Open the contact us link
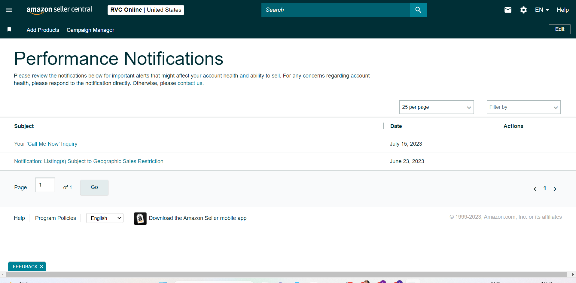This screenshot has height=283, width=576. [190, 83]
